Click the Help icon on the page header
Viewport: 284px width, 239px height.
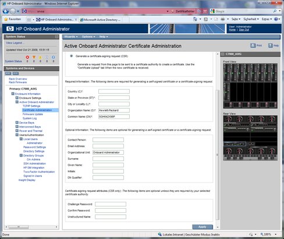click(270, 45)
